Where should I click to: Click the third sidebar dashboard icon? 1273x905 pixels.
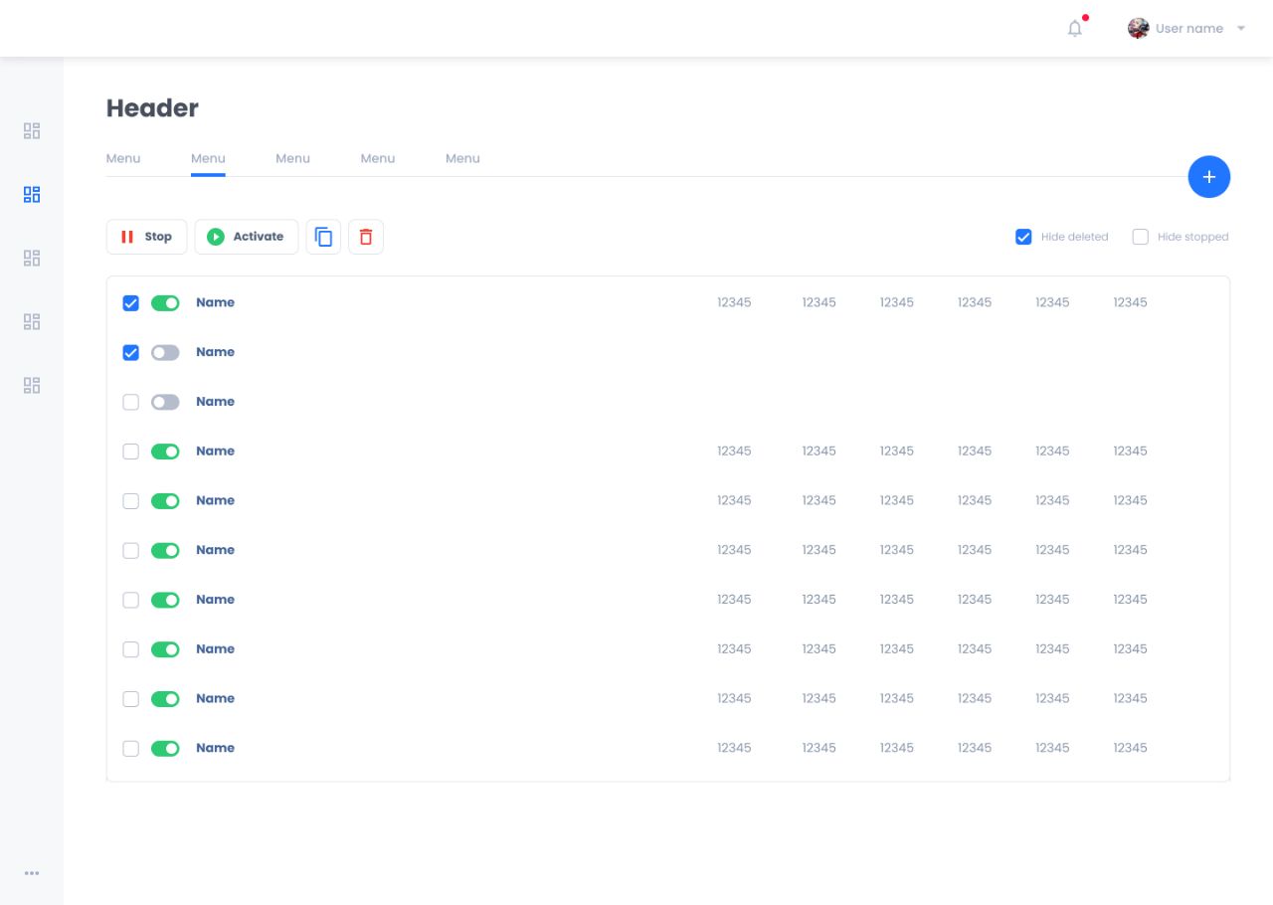coord(32,258)
